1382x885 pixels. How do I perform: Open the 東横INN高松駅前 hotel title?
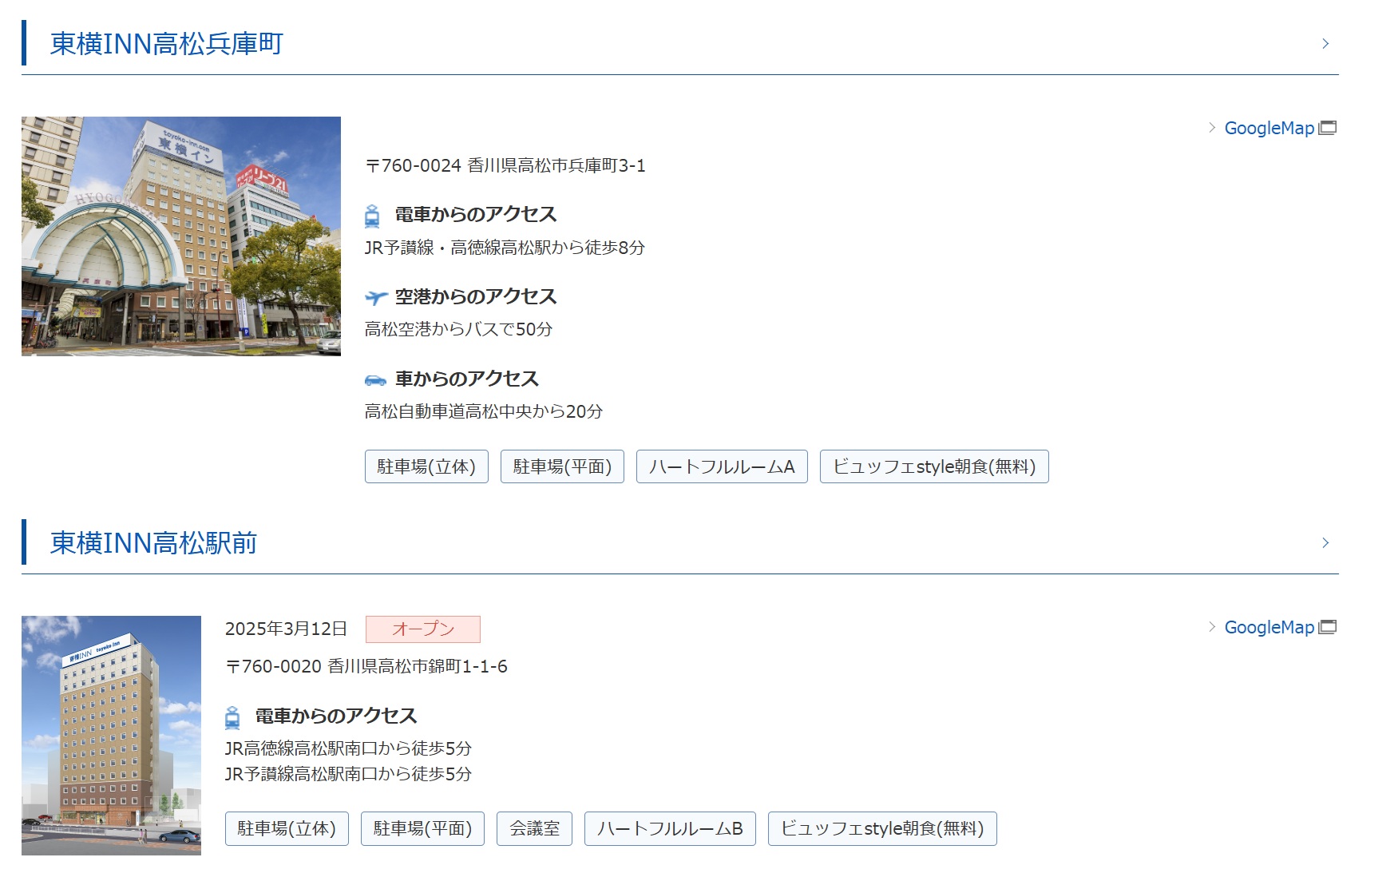click(153, 543)
